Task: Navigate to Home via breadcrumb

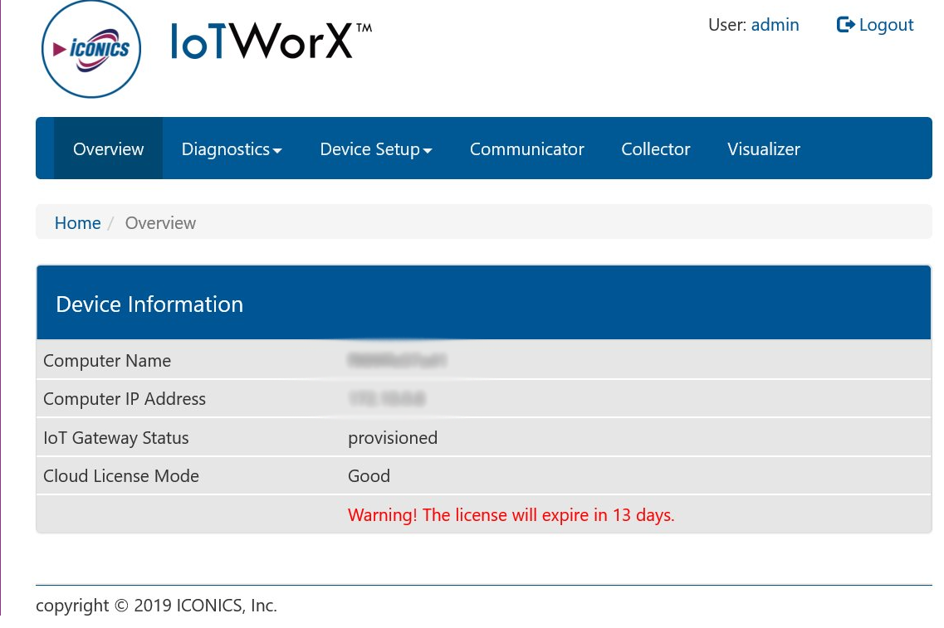Action: coord(77,223)
